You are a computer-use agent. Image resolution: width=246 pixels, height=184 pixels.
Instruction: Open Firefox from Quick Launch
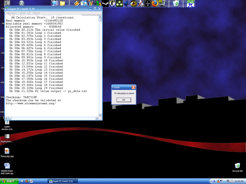(x=27, y=181)
